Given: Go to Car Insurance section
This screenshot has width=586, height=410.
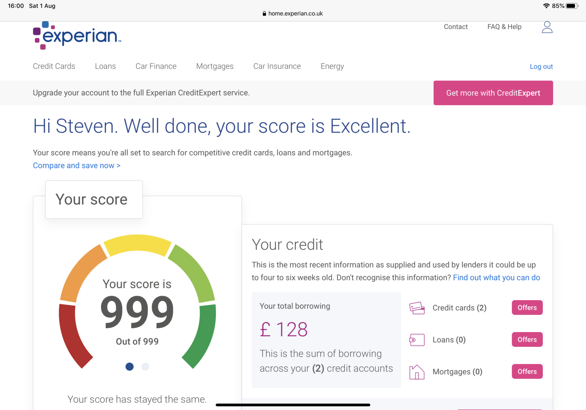Looking at the screenshot, I should tap(277, 66).
